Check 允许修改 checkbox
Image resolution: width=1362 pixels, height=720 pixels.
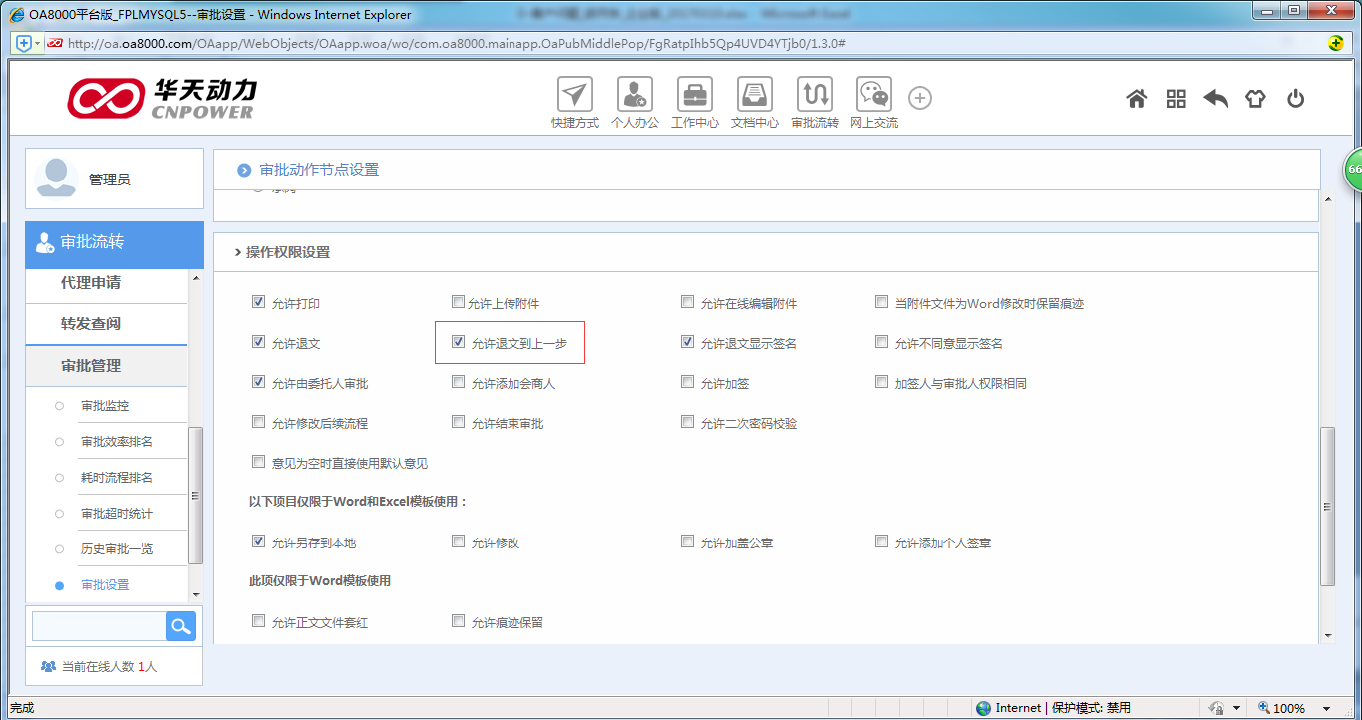(458, 541)
